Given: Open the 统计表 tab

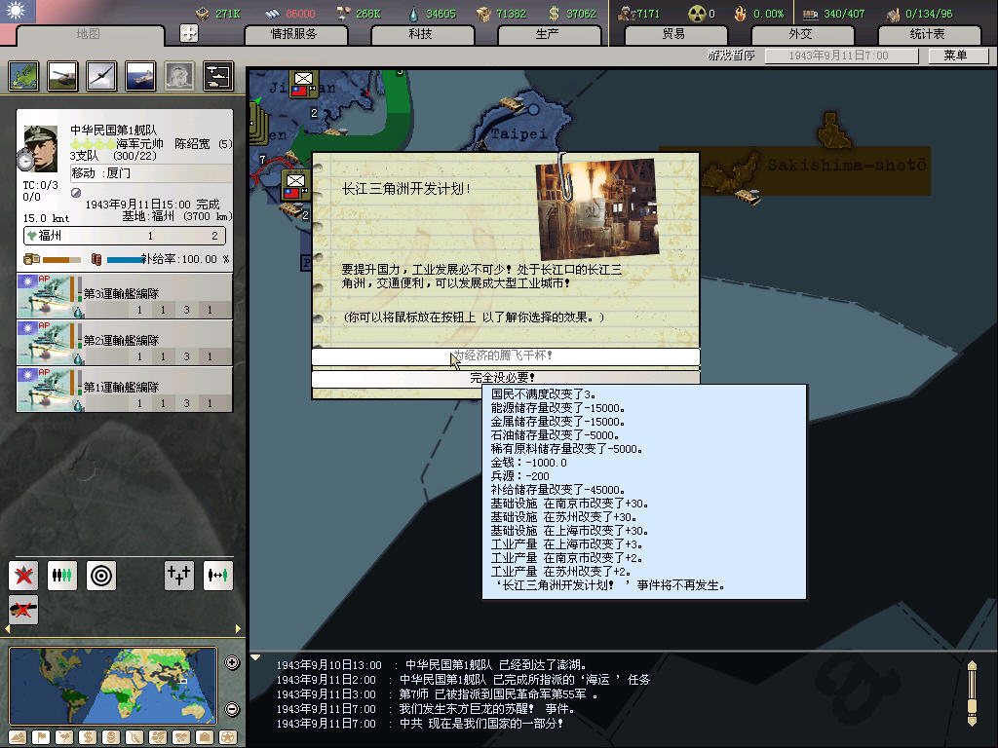Looking at the screenshot, I should [x=928, y=34].
